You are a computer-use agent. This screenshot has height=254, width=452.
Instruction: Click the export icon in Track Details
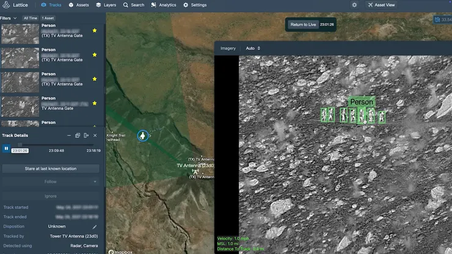click(x=86, y=135)
